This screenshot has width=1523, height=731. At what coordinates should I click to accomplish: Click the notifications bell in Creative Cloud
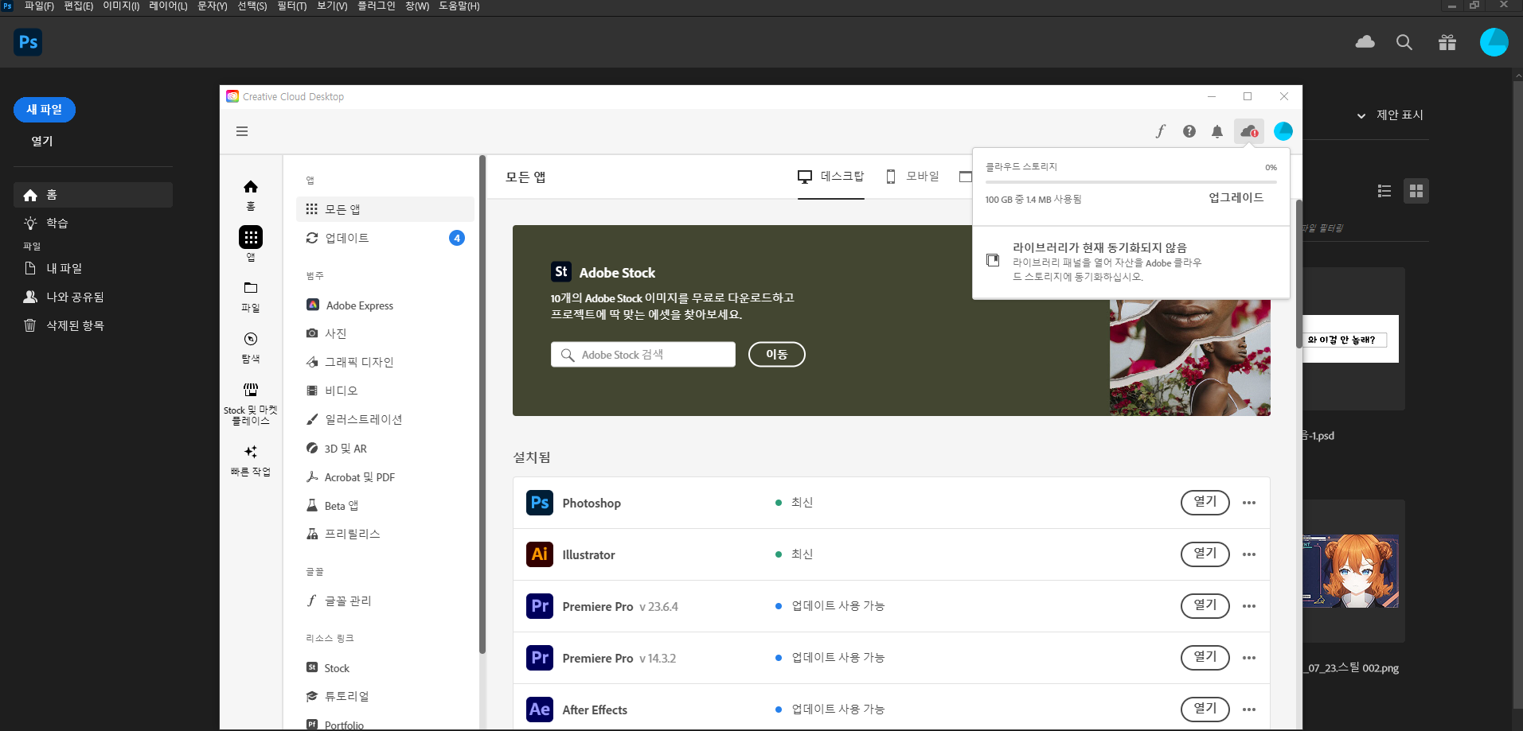[1217, 130]
